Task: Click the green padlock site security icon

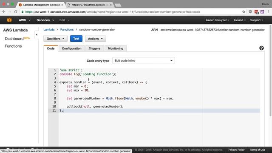Action: click(23, 12)
